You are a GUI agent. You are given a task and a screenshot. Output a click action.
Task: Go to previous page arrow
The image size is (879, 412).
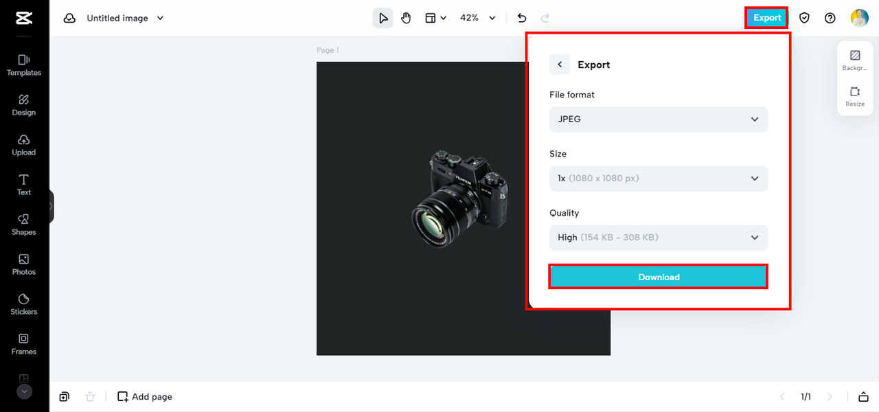point(782,397)
